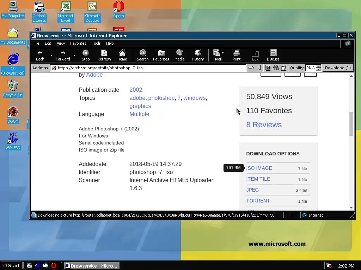Open the Tools menu
The image size is (361, 270).
click(x=96, y=43)
